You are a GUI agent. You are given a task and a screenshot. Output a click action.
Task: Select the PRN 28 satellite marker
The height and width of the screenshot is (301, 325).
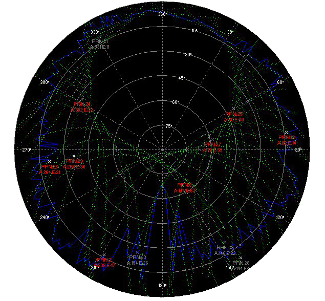(240, 257)
